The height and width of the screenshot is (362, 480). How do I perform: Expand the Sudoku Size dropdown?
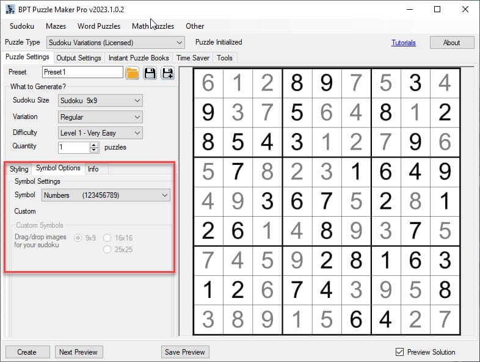[100, 101]
